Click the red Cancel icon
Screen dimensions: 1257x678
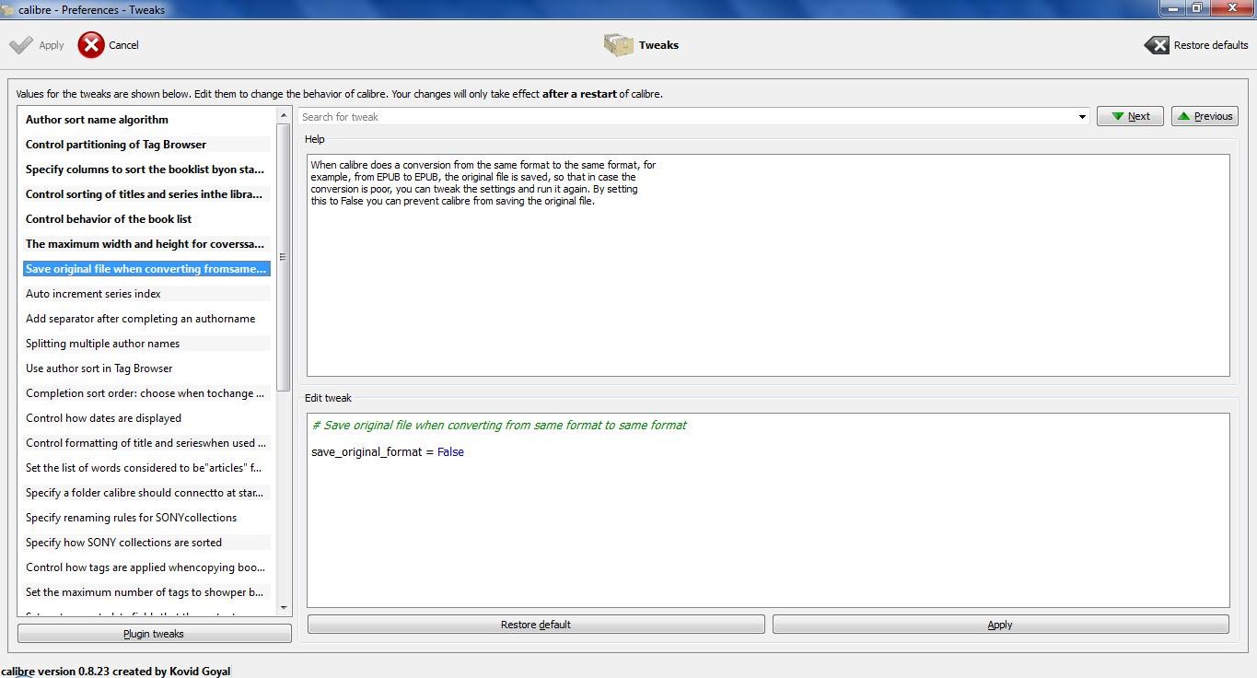(91, 45)
